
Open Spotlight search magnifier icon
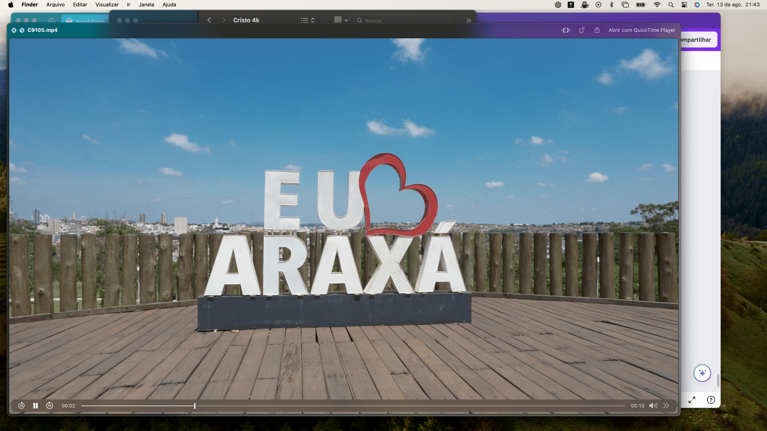point(671,5)
